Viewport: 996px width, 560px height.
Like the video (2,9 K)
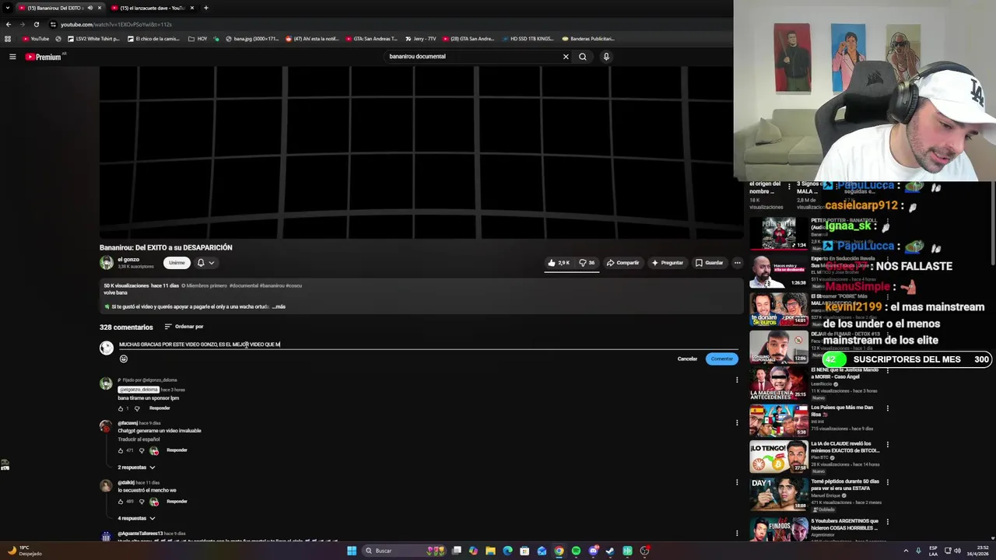tap(559, 263)
